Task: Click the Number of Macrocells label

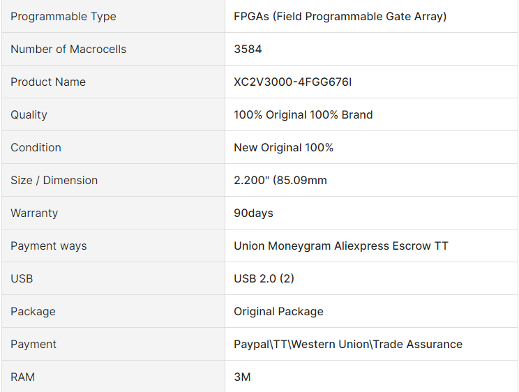Action: [68, 49]
